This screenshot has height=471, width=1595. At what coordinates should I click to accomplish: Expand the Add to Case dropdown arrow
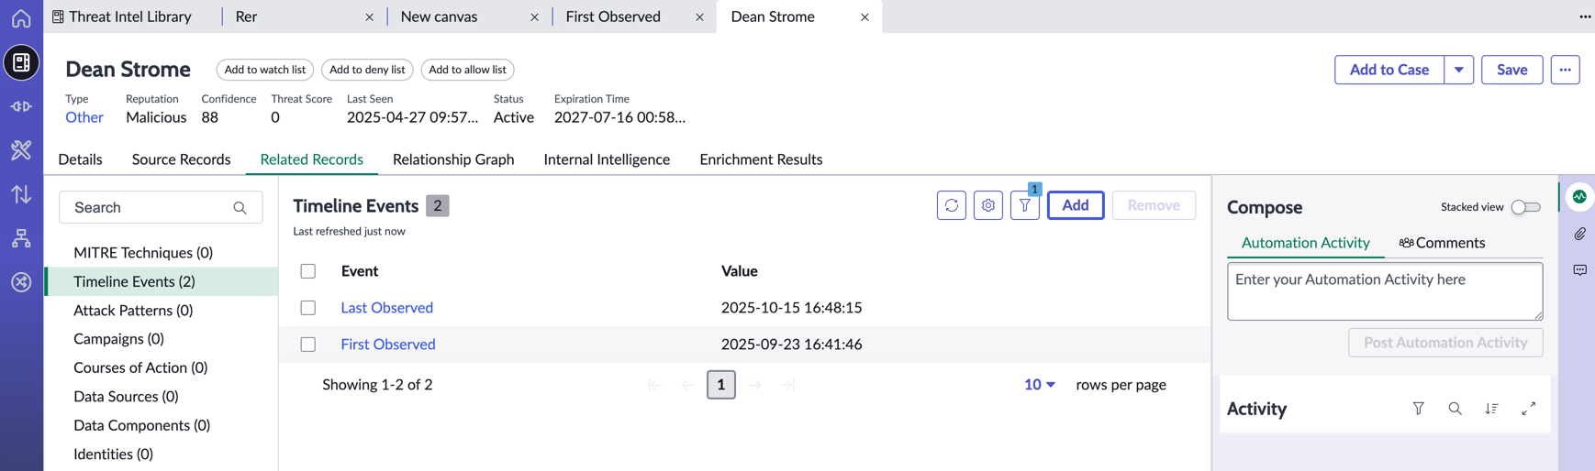[x=1458, y=70]
